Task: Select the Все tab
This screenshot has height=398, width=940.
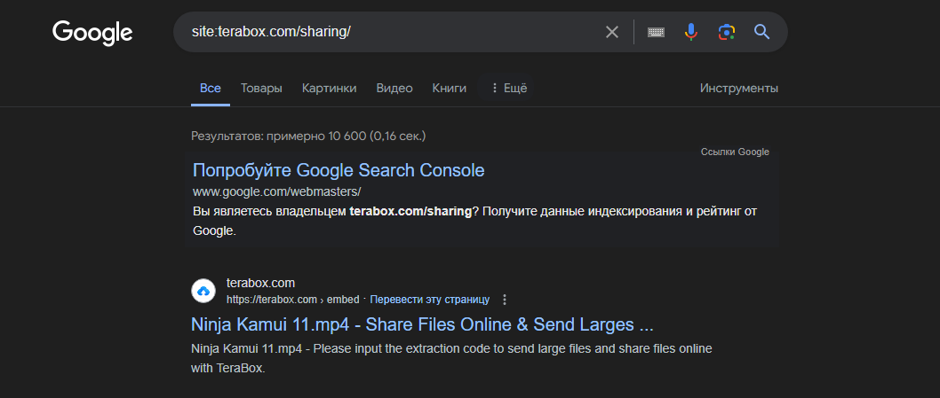Action: pyautogui.click(x=211, y=88)
